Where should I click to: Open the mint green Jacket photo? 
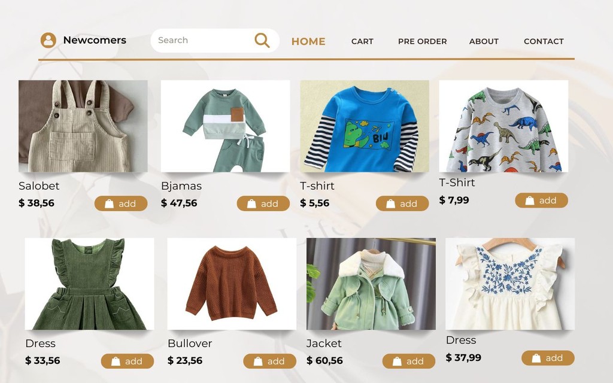pos(371,284)
